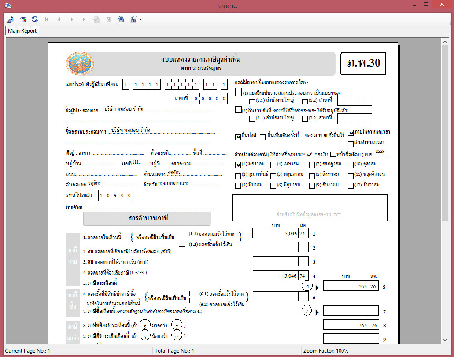This screenshot has height=357, width=454.
Task: Go to previous page arrow icon
Action: pos(59,19)
